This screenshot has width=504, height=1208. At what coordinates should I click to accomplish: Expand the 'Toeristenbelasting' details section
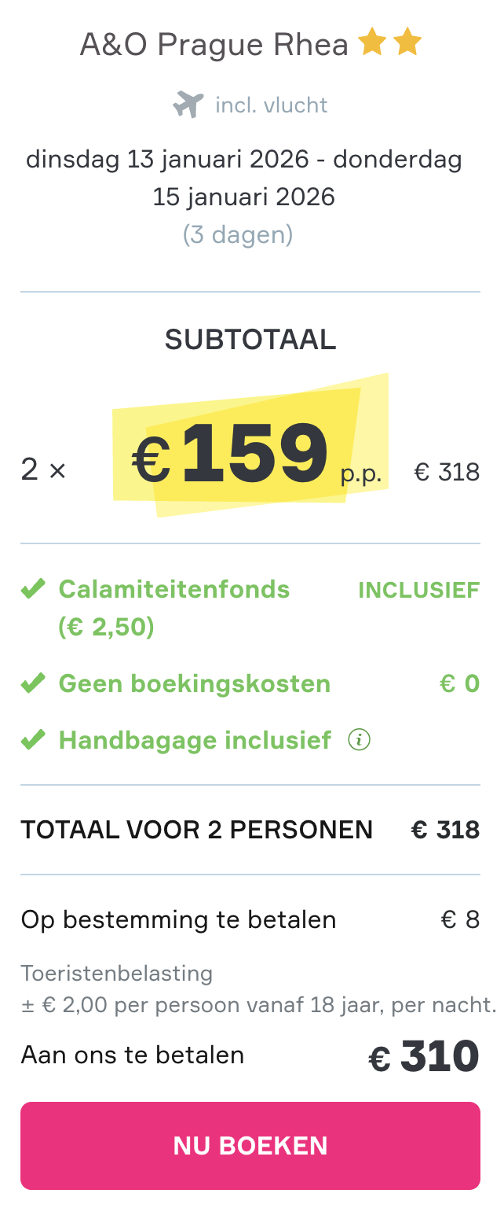118,973
